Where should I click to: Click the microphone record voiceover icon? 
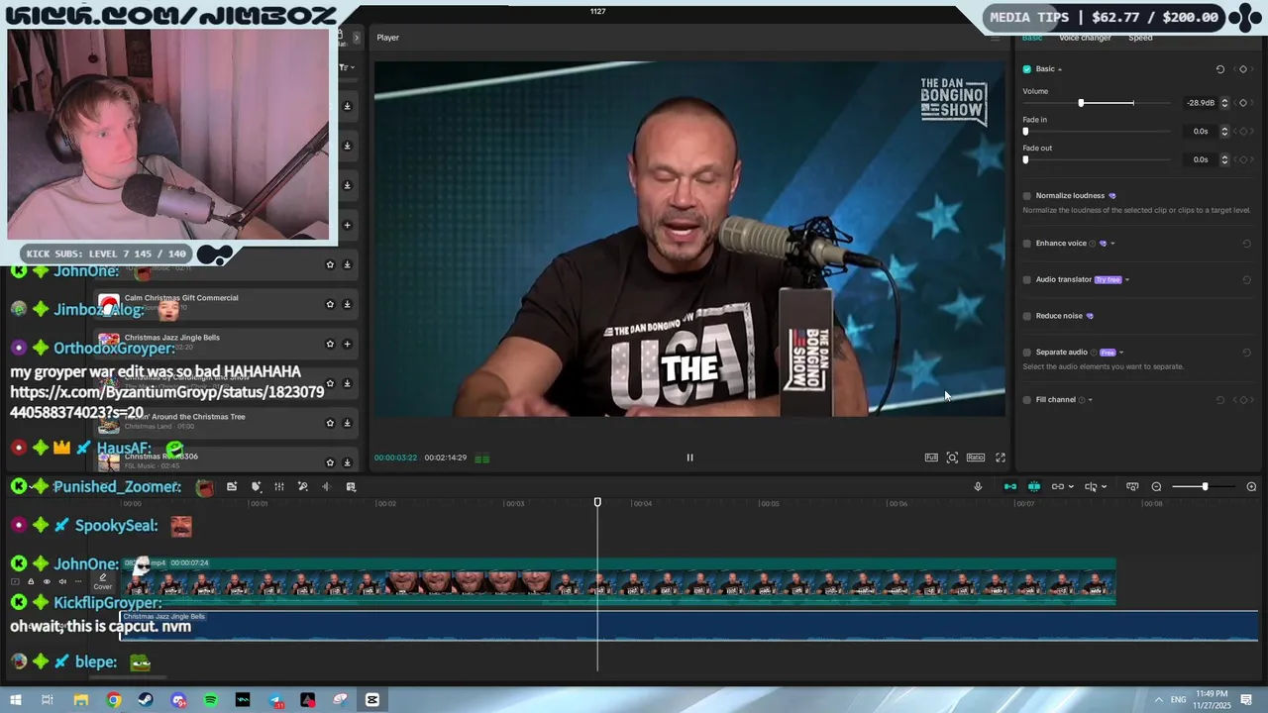(978, 486)
